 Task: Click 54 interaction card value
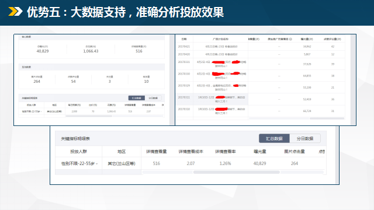[x=73, y=82]
